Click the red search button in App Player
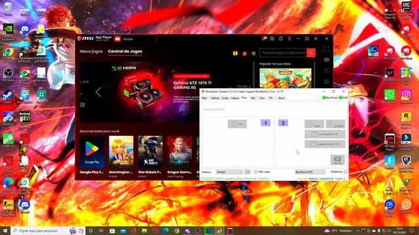This screenshot has height=235, width=419. point(311,53)
